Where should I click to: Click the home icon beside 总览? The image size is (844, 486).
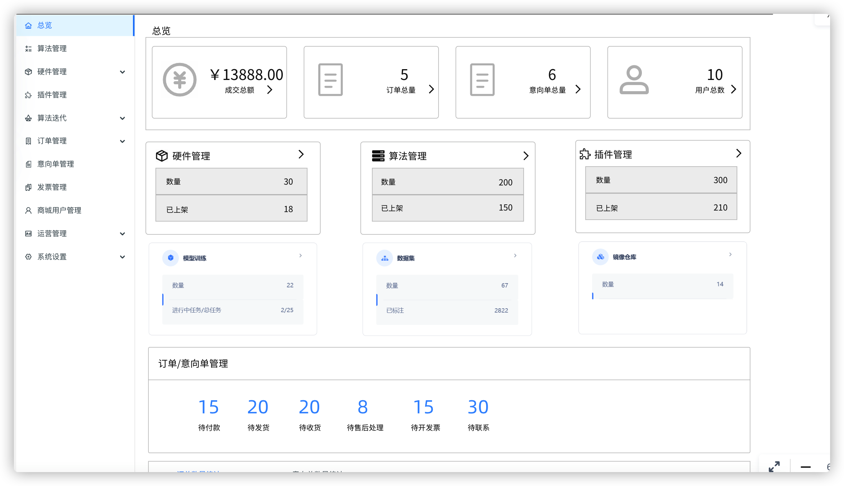point(28,25)
